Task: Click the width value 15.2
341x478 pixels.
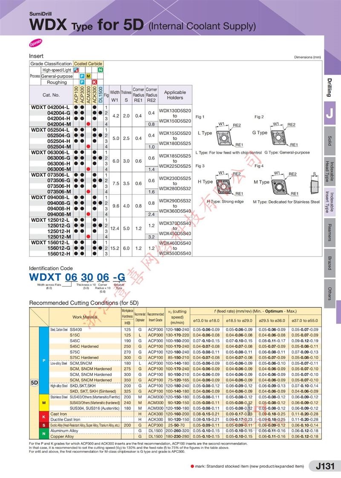Action: [115, 248]
